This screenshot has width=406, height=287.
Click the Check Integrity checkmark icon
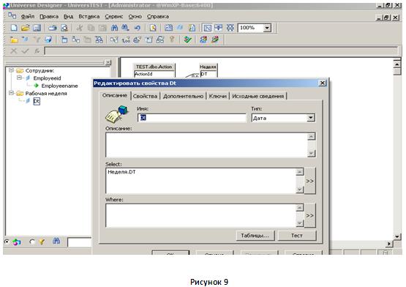[x=187, y=40]
